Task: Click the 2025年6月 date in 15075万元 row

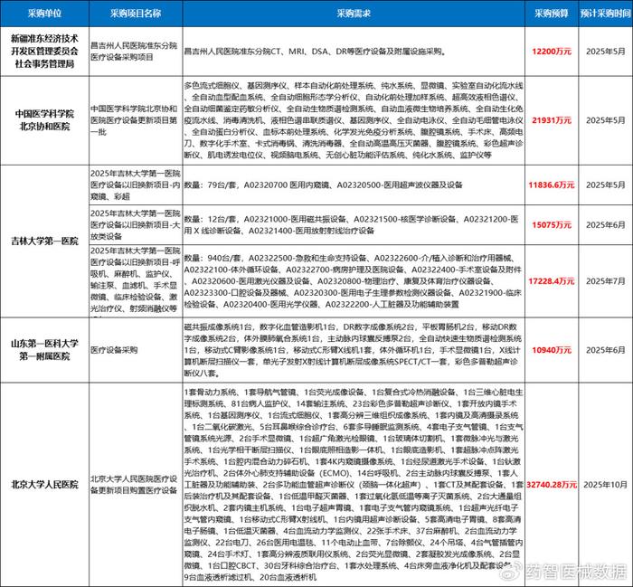Action: pos(606,225)
